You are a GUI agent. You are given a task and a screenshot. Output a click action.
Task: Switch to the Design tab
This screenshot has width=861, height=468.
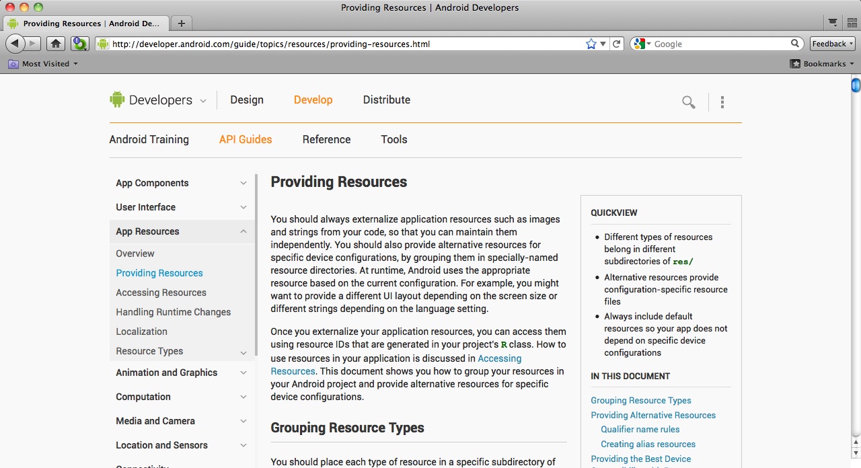pyautogui.click(x=247, y=100)
